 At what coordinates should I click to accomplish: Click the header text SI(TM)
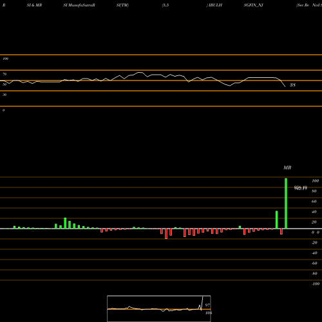point(122,5)
